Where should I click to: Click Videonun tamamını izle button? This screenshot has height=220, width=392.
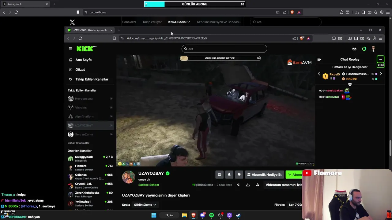point(283,185)
